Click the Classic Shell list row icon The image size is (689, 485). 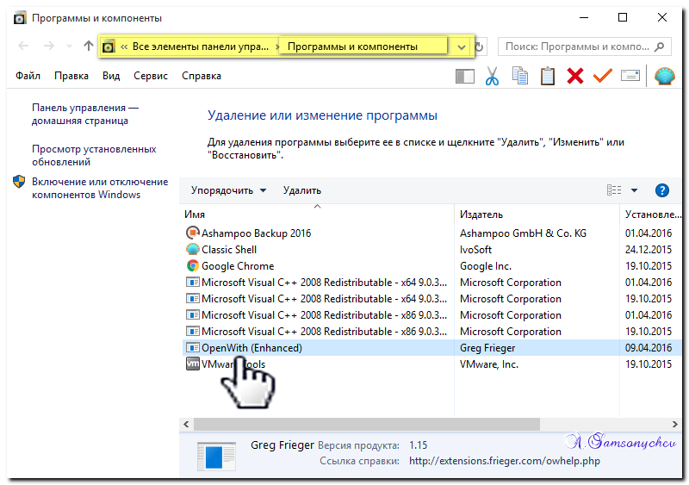(192, 249)
